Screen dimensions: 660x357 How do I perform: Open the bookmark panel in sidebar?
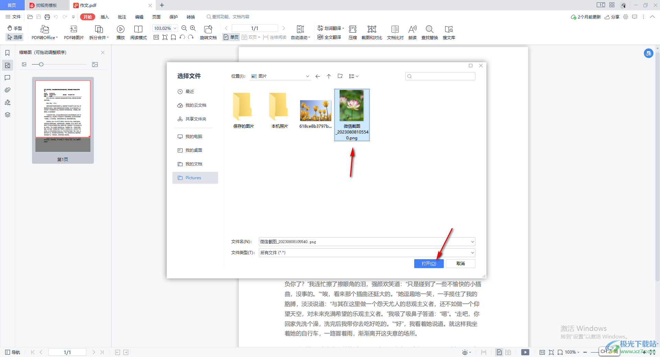pos(7,53)
